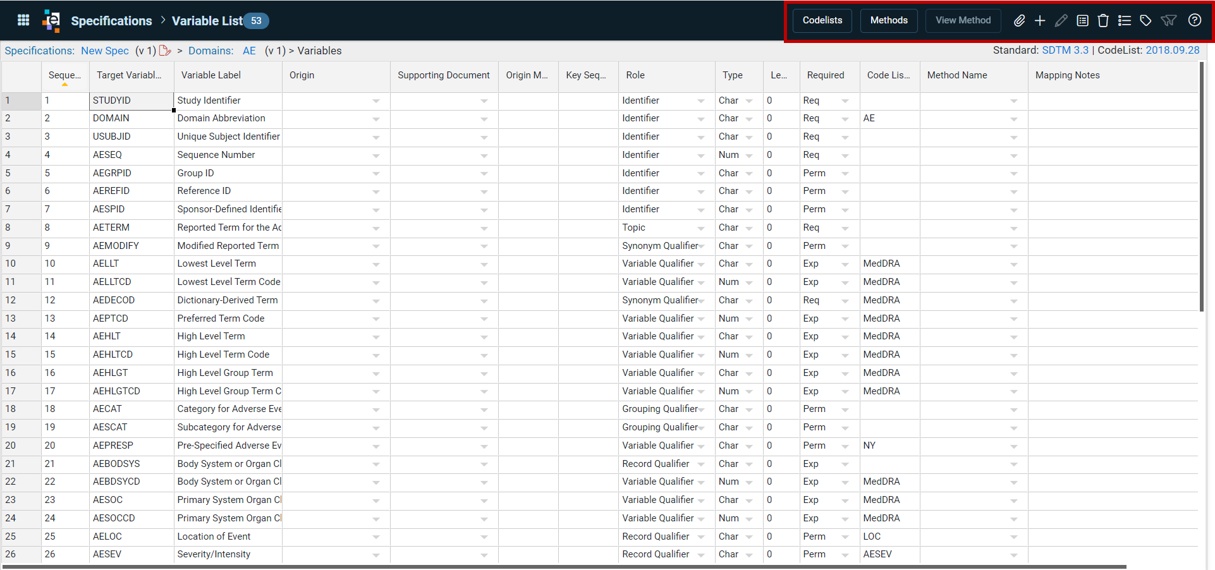Click the Codelists button

(822, 20)
